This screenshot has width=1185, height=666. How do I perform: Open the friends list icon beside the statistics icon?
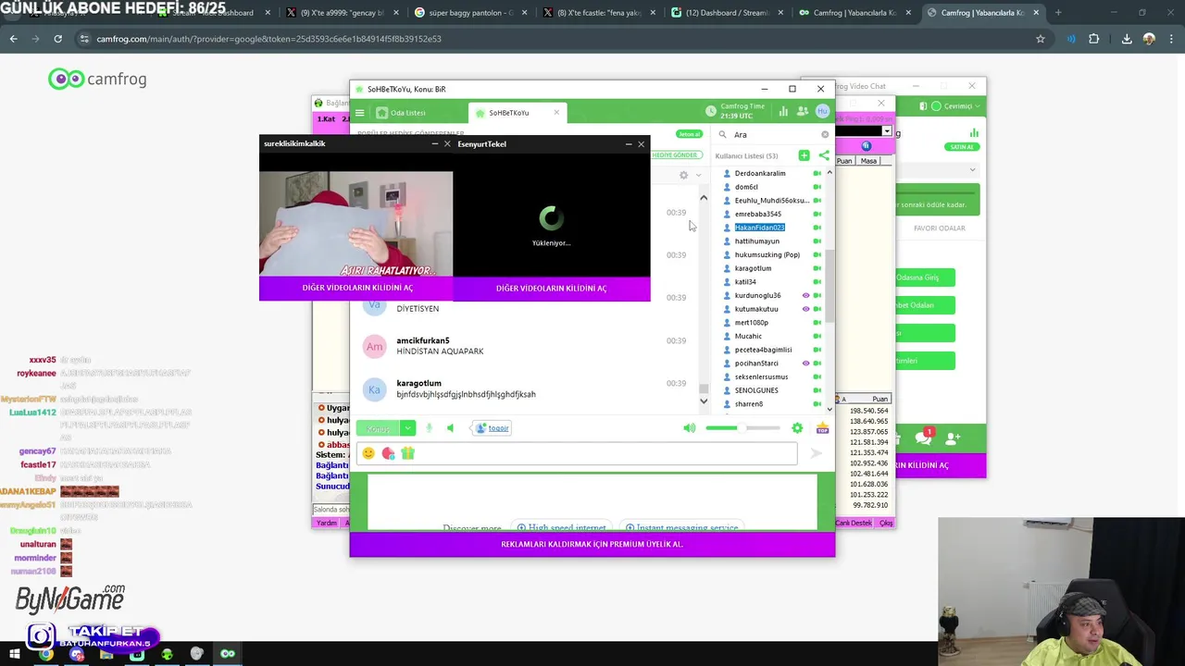tap(803, 111)
